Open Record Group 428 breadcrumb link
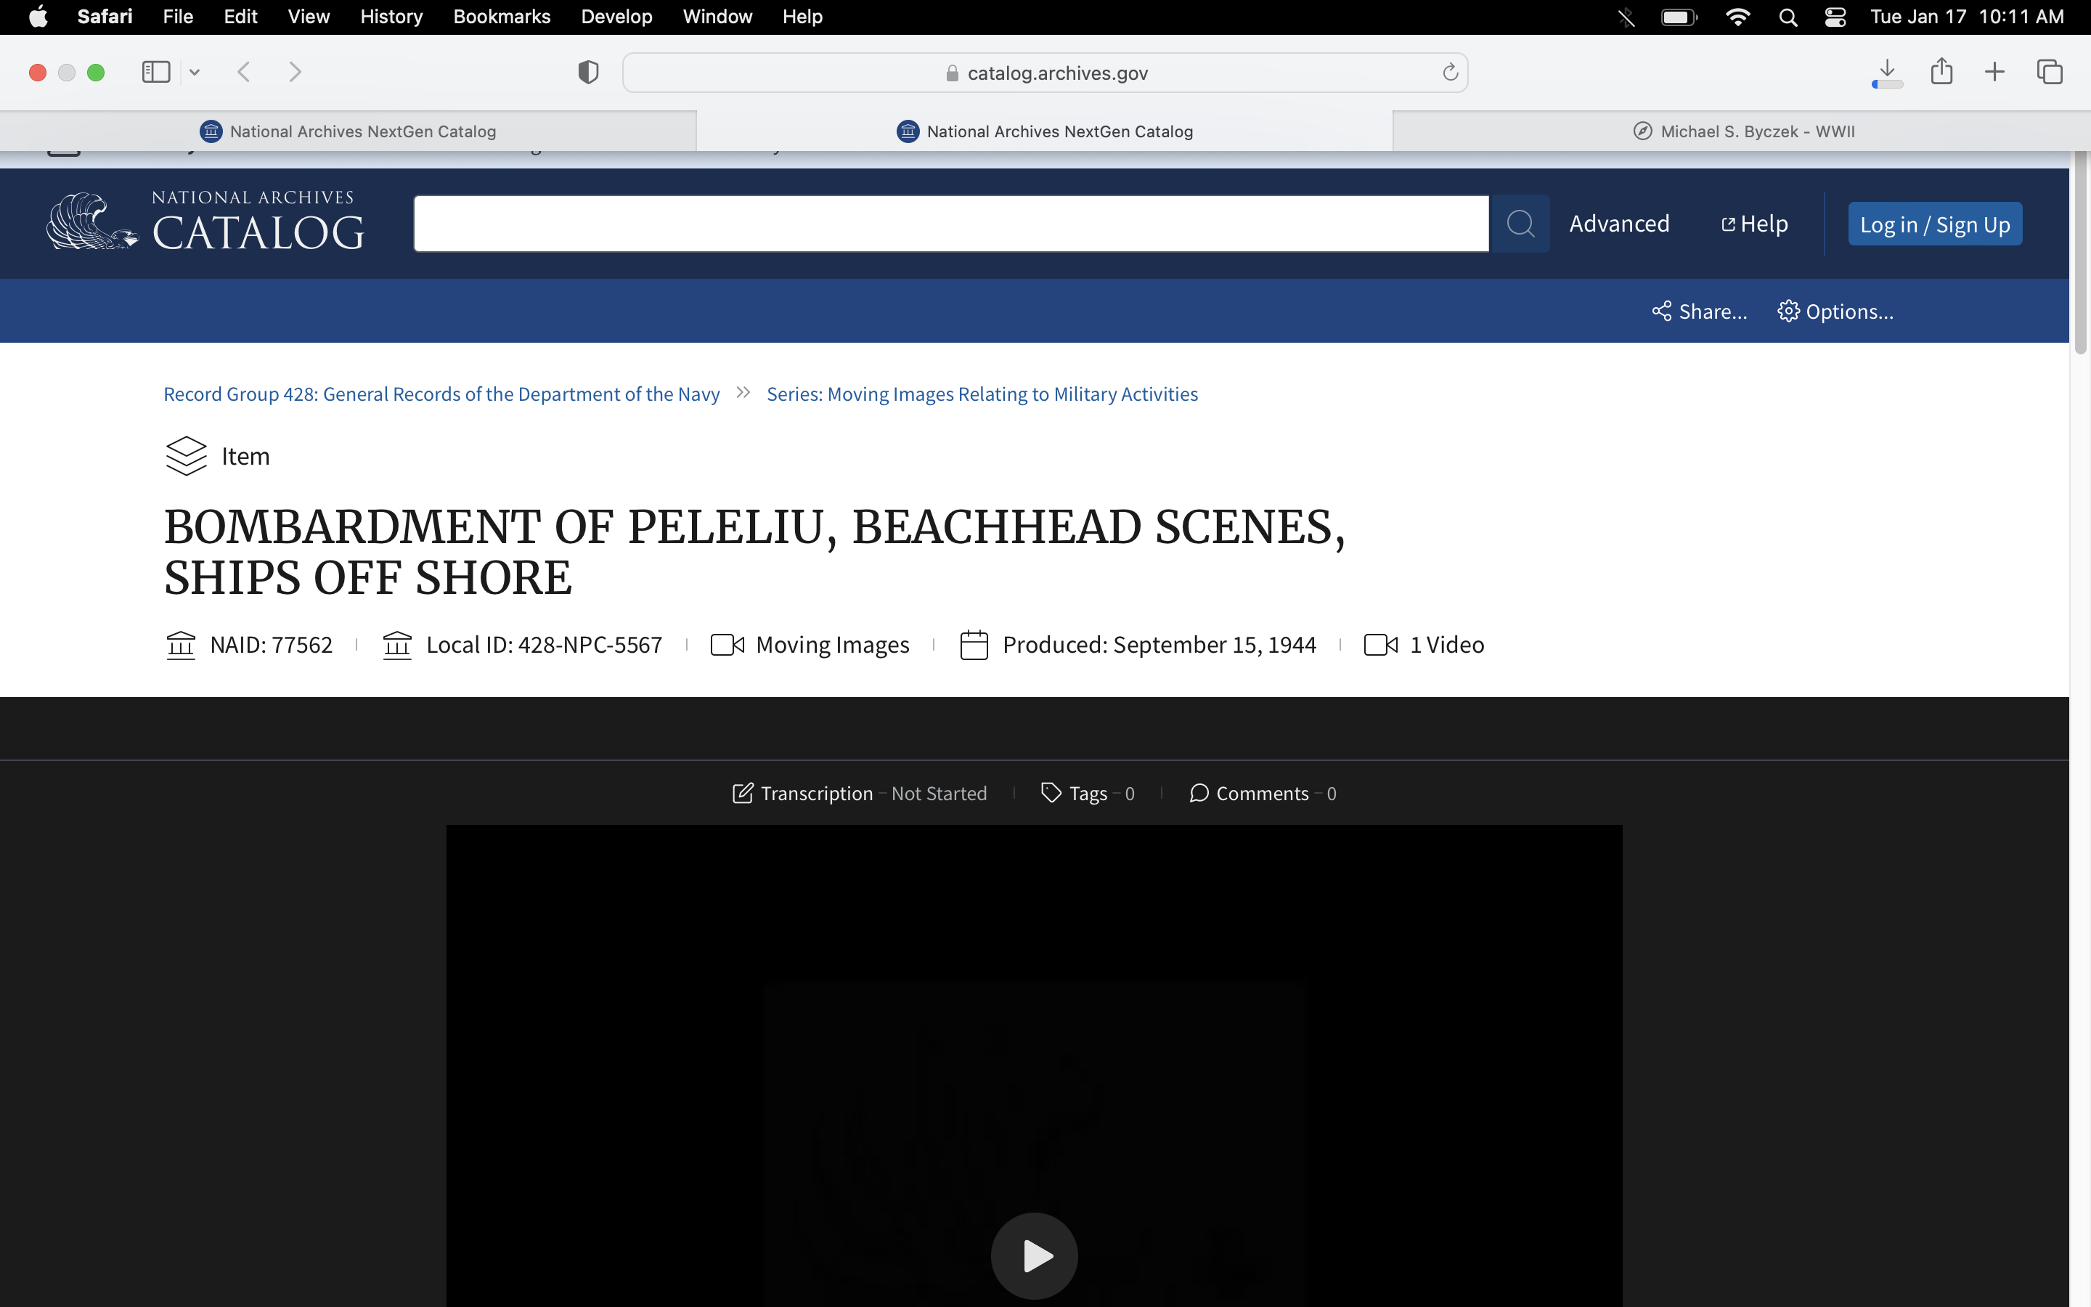Screen dimensions: 2091x1307 441,394
